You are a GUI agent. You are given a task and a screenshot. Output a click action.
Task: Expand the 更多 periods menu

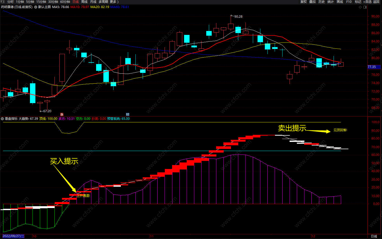coord(114,2)
